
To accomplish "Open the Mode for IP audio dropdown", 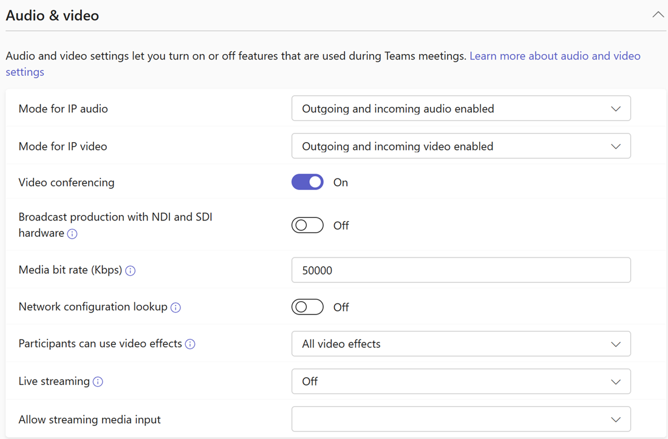I will pos(461,109).
